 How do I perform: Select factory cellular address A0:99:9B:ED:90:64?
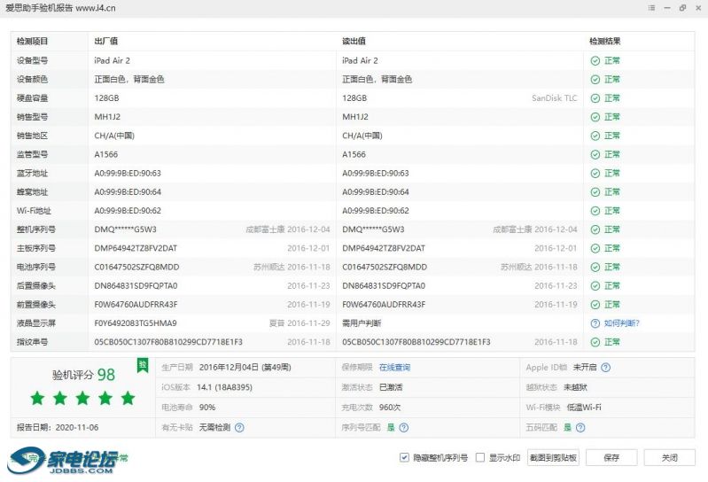pos(128,191)
